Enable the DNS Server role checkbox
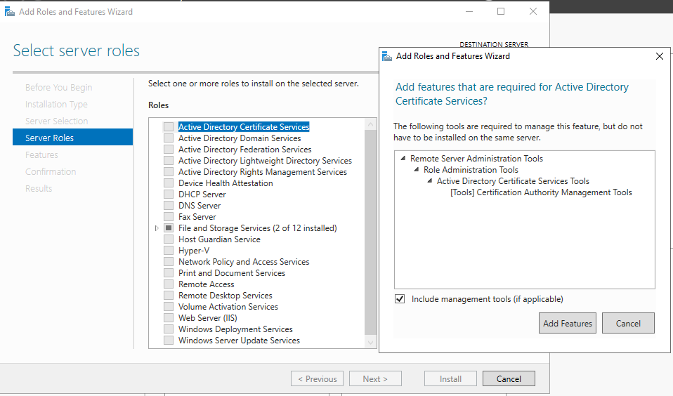 169,206
